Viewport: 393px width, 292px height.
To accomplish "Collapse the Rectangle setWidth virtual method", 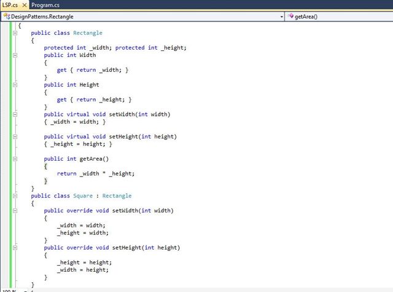I will 15,115.
